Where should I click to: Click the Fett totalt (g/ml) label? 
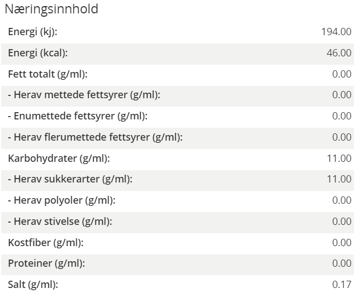pos(47,74)
